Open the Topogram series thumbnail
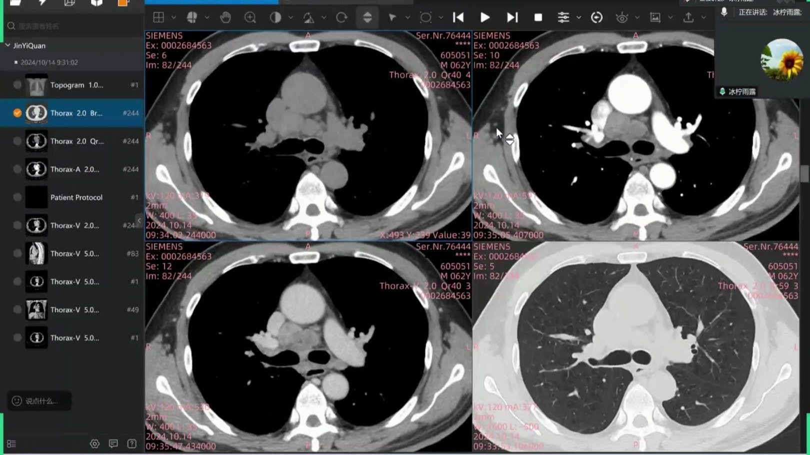 [36, 85]
